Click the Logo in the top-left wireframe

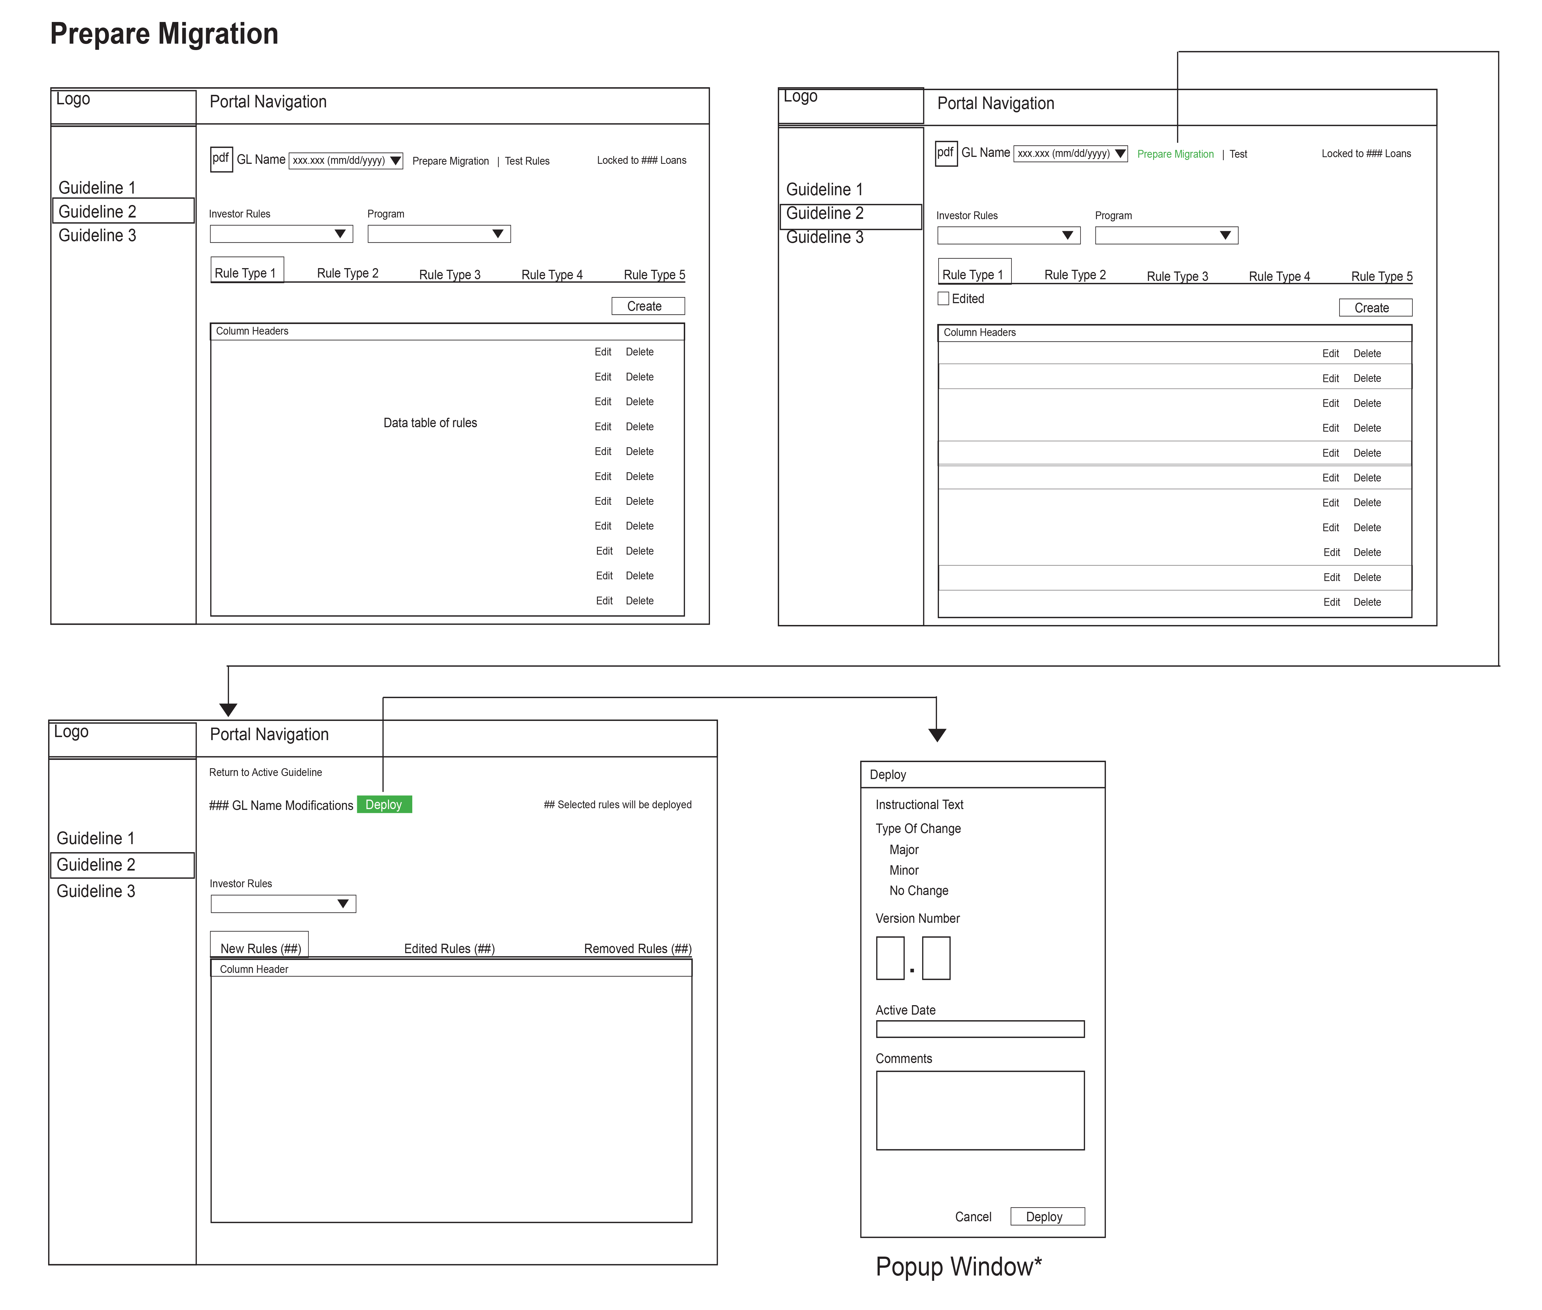pos(73,99)
